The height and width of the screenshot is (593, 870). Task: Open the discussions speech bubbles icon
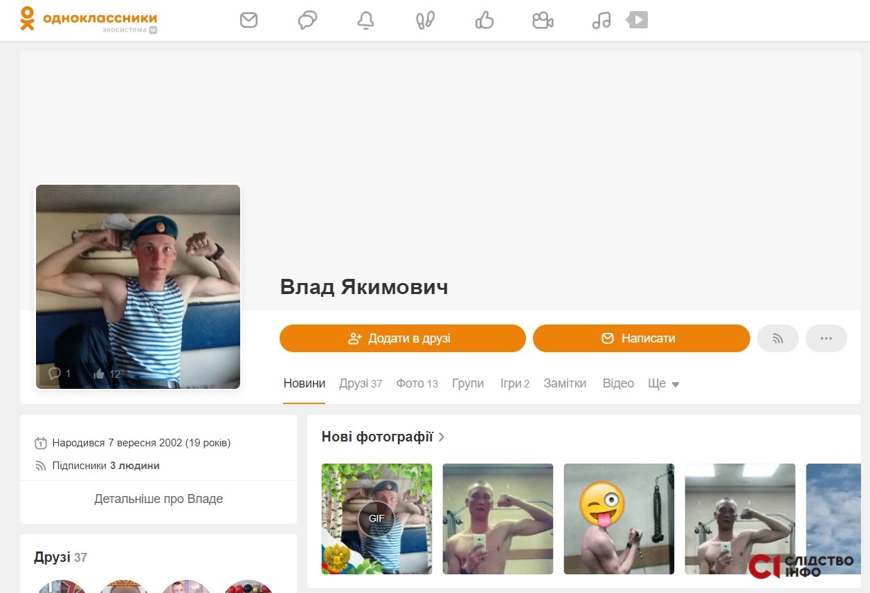tap(307, 21)
